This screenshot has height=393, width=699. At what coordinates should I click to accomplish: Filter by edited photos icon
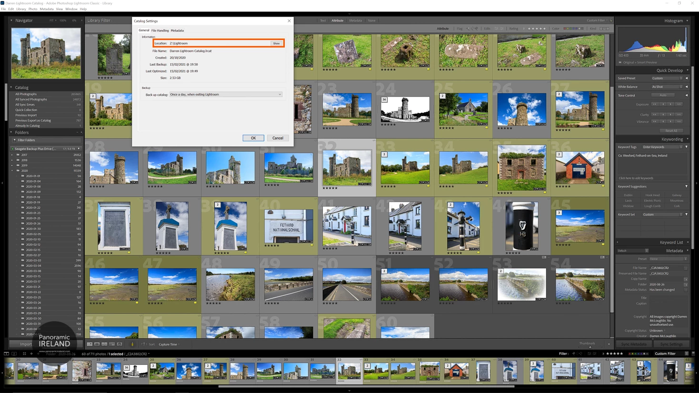[x=496, y=29]
